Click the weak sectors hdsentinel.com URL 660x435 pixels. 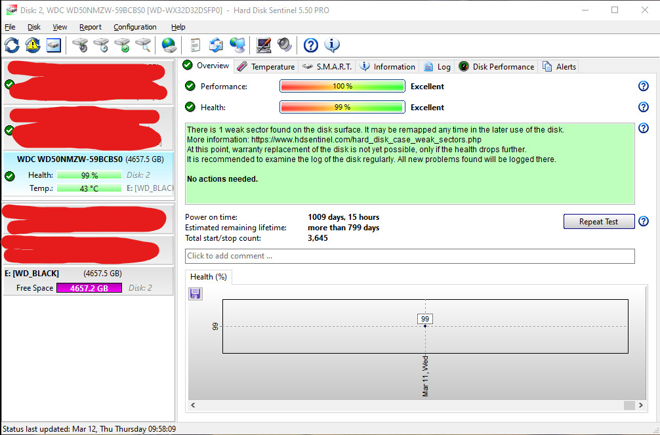coord(366,139)
